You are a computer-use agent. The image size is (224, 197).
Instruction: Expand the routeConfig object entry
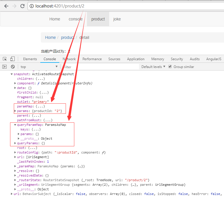[15, 152]
